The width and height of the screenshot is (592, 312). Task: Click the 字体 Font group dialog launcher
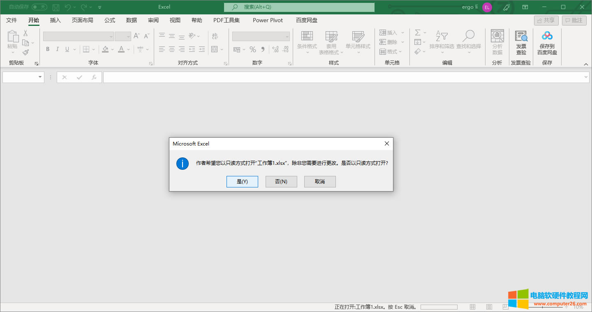pos(150,63)
